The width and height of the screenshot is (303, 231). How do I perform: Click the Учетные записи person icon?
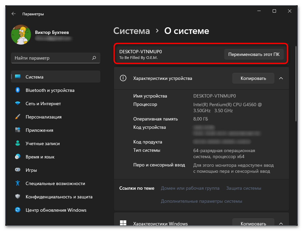click(x=18, y=143)
